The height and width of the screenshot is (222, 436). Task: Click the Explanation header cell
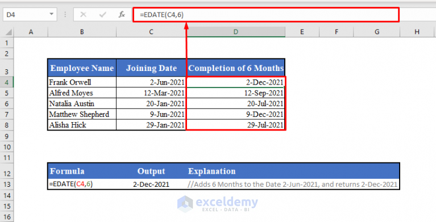click(293, 171)
